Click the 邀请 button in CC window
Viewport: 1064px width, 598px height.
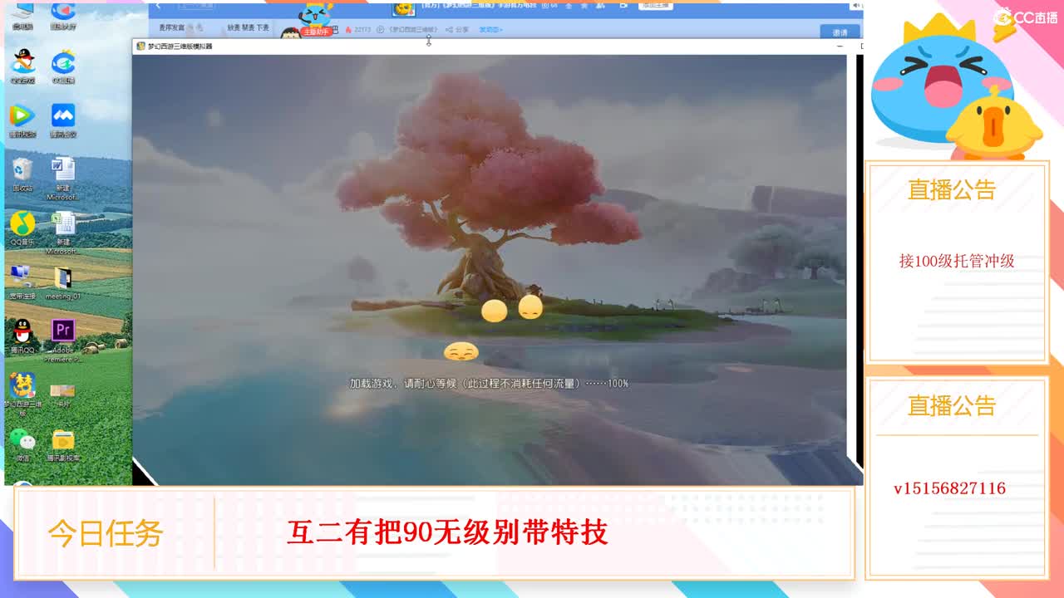coord(840,32)
